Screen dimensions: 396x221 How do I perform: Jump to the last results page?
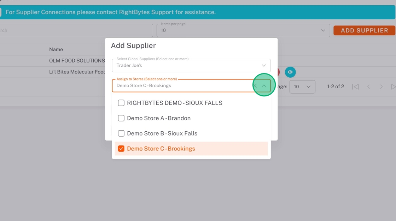click(393, 86)
